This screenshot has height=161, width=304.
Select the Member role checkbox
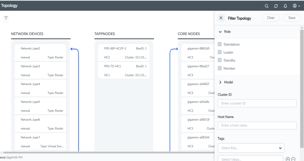pos(220,68)
